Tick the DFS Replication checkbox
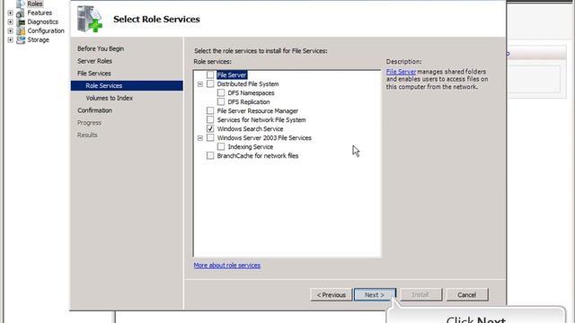Viewport: 575px width, 323px height. tap(221, 101)
